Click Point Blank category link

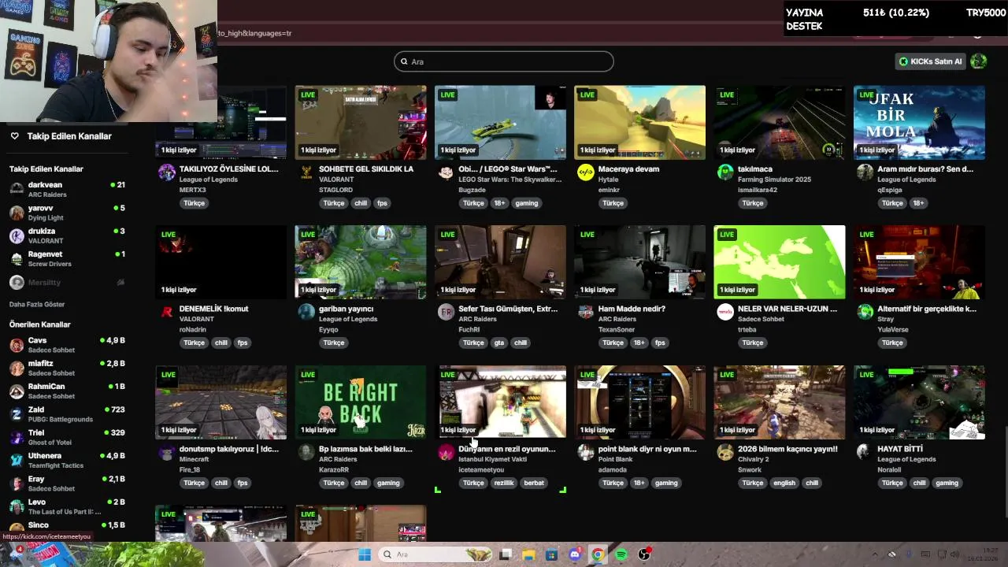point(616,459)
